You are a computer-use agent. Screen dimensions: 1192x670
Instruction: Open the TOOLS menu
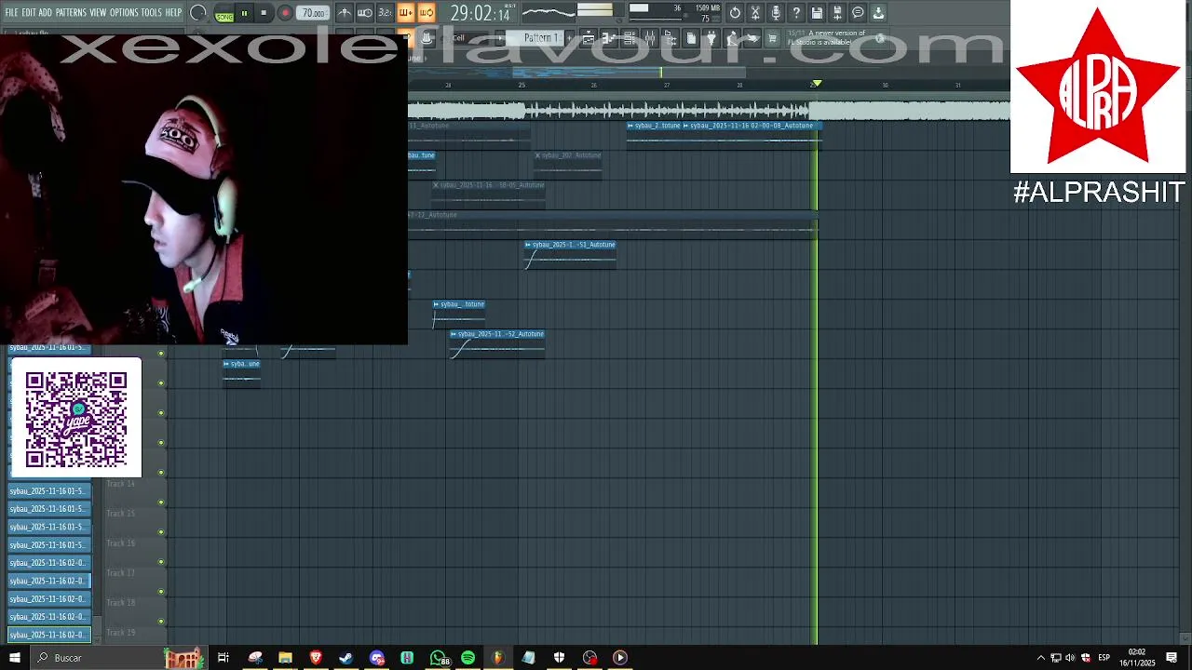tap(152, 12)
